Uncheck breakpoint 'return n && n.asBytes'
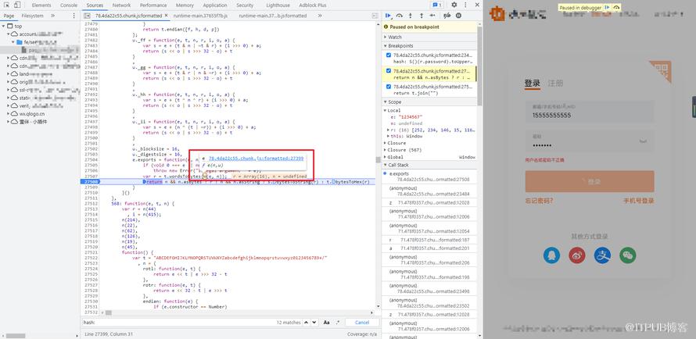This screenshot has height=339, width=696. click(389, 71)
